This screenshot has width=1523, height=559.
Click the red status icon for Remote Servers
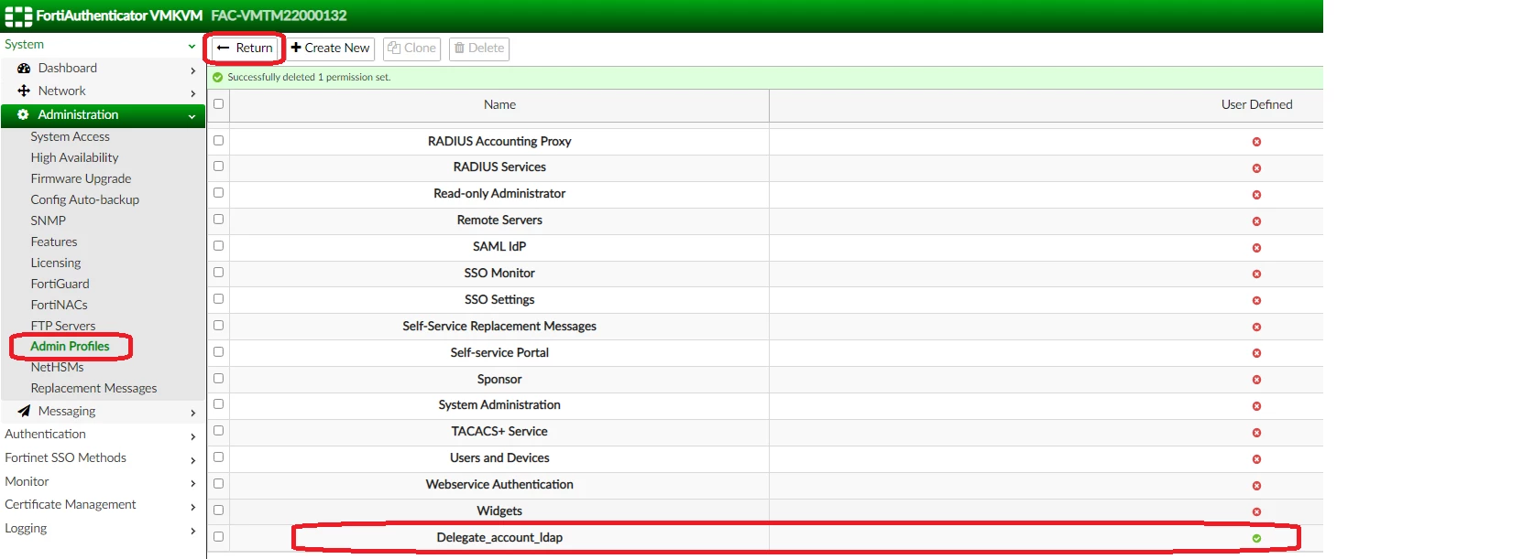1256,221
